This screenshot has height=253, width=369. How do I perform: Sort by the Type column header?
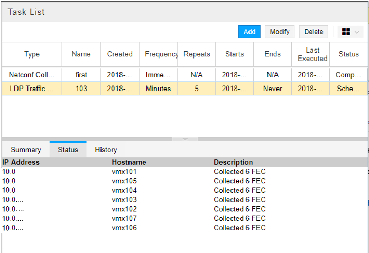(32, 54)
